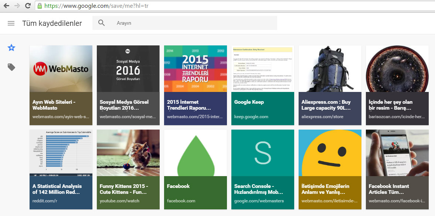435x216 pixels.
Task: Open the 2015 İnternet Trendleri Raporu image
Action: point(196,69)
